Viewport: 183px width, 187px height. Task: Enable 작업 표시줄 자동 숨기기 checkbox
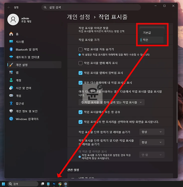pos(80,49)
